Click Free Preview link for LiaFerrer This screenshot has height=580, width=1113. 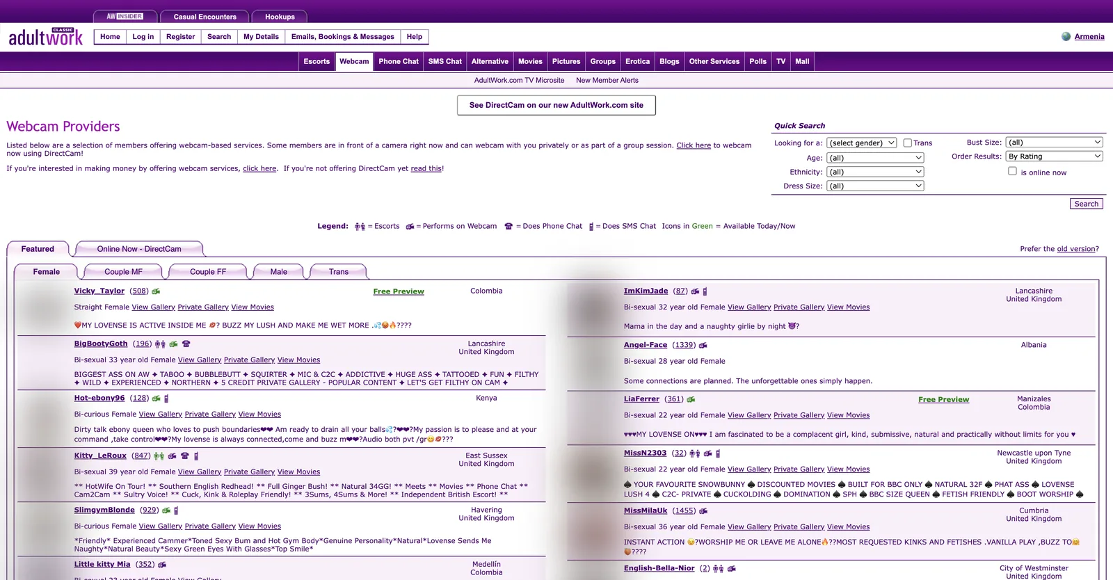[x=943, y=399]
